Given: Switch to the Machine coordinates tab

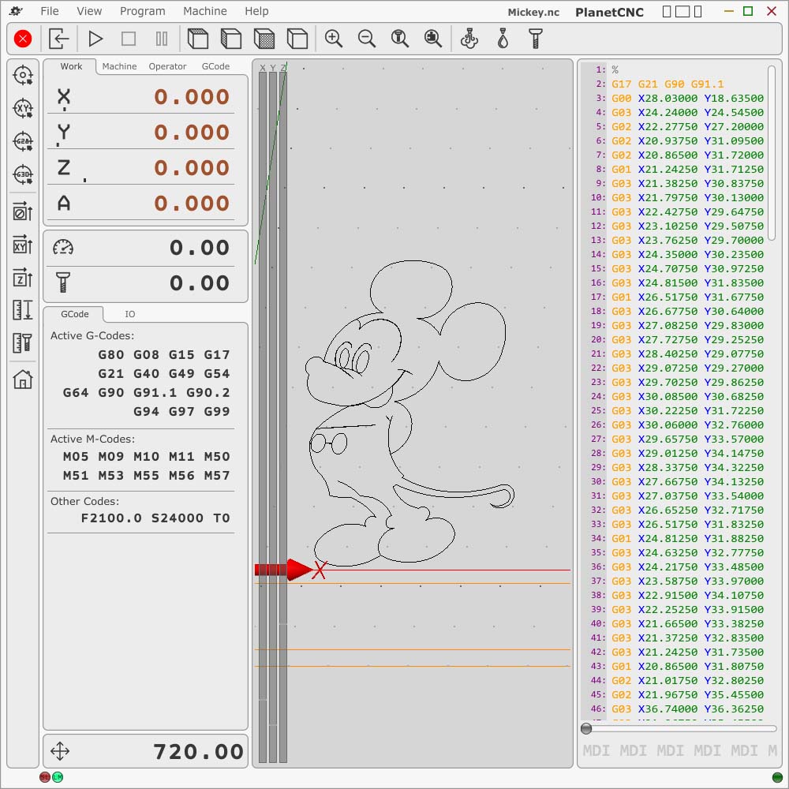Looking at the screenshot, I should [x=119, y=66].
